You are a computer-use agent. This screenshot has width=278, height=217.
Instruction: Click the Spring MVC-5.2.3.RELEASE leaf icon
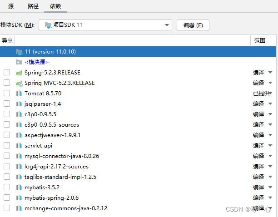tap(19, 83)
